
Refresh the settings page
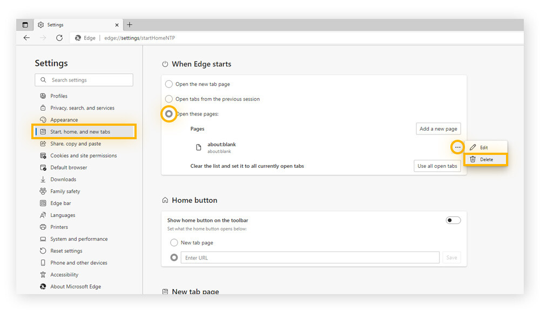click(59, 38)
